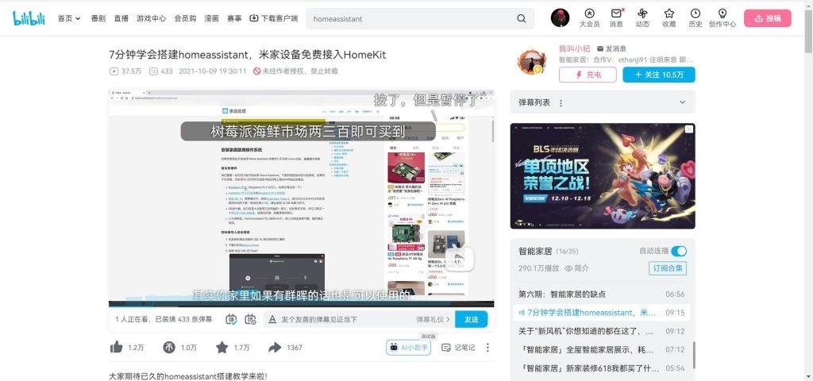This screenshot has width=813, height=381.
Task: Expand the 弹幕列表 panel chevron
Action: pos(682,102)
